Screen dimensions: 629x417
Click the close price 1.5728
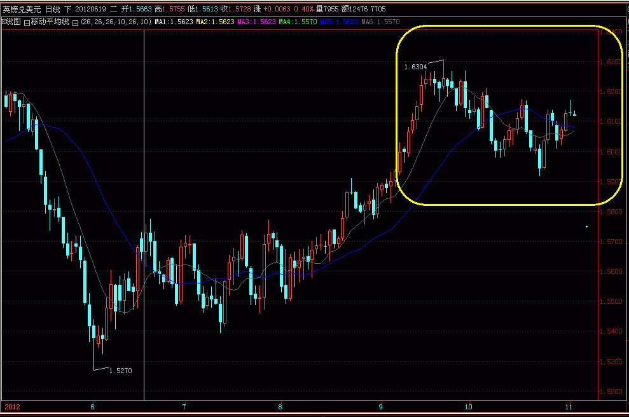pyautogui.click(x=239, y=9)
